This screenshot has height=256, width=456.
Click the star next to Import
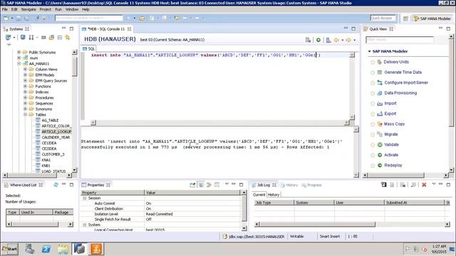pyautogui.click(x=373, y=104)
